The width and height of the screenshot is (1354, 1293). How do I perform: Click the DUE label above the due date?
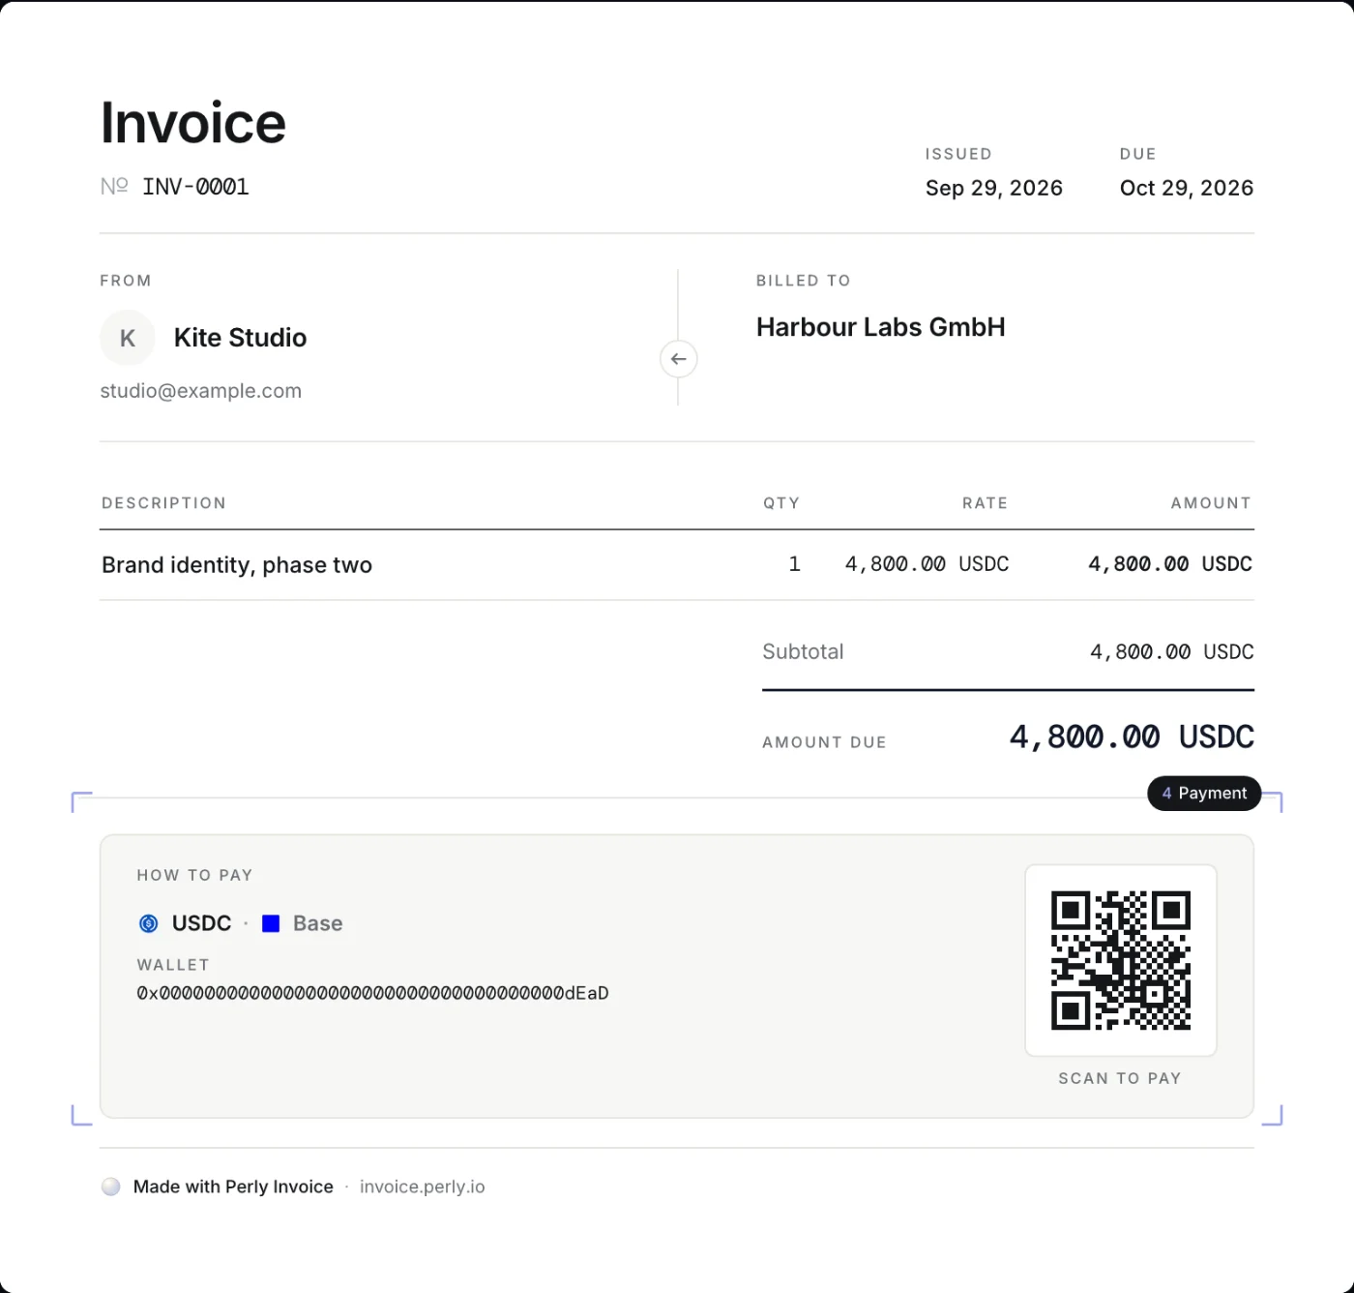click(x=1137, y=154)
